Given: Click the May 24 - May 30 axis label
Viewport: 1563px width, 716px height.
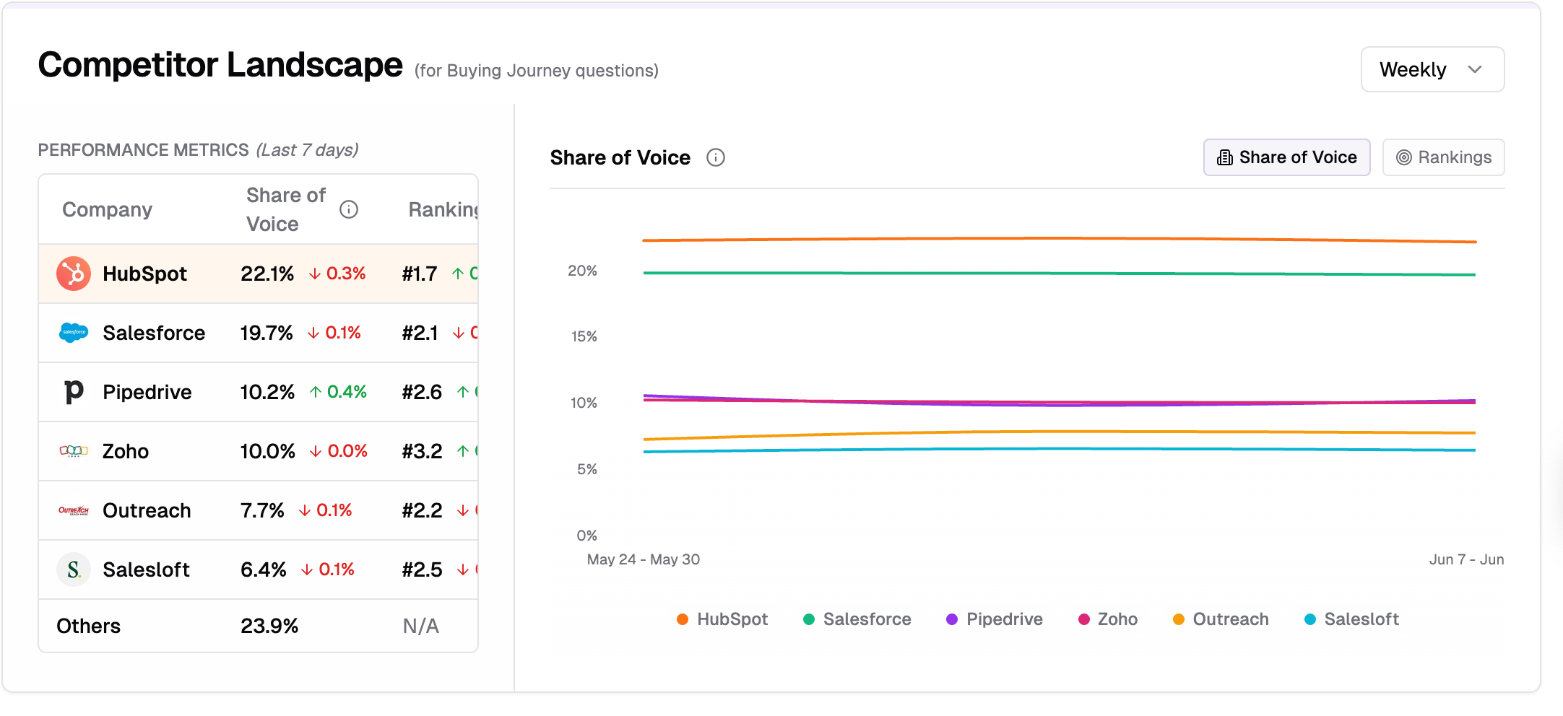Looking at the screenshot, I should point(644,559).
